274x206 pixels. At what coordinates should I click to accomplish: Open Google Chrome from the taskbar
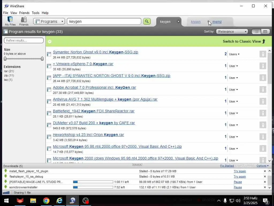tap(46, 201)
